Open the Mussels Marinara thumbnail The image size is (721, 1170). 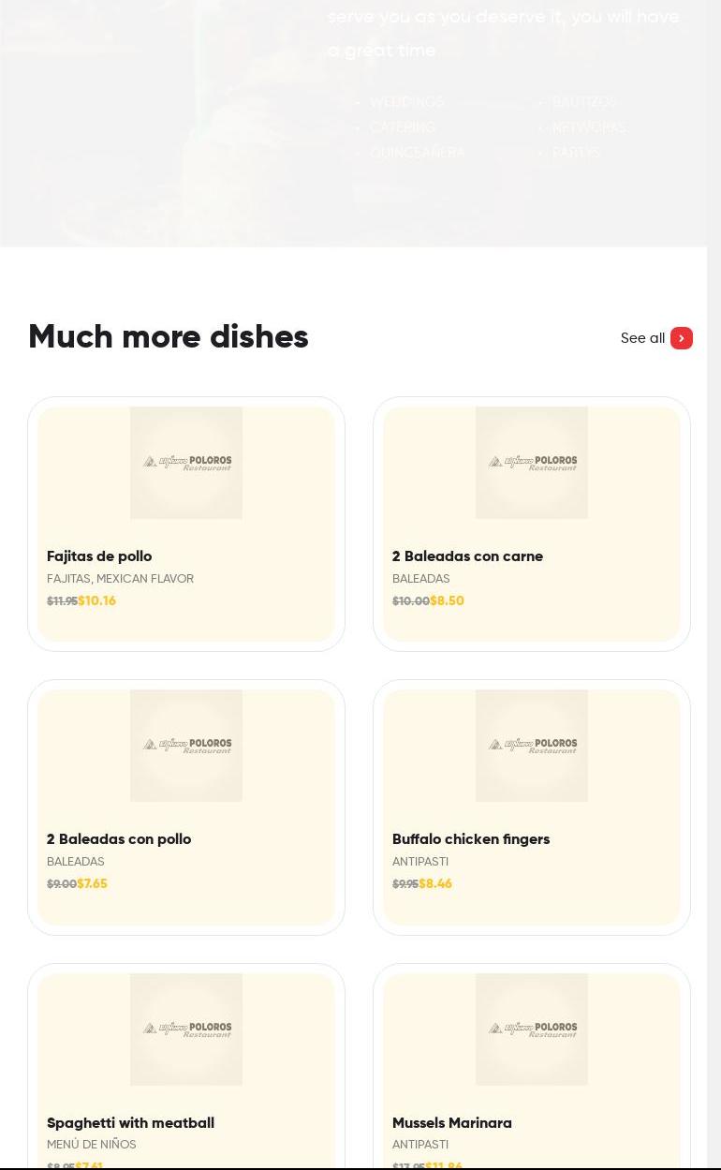click(532, 1029)
